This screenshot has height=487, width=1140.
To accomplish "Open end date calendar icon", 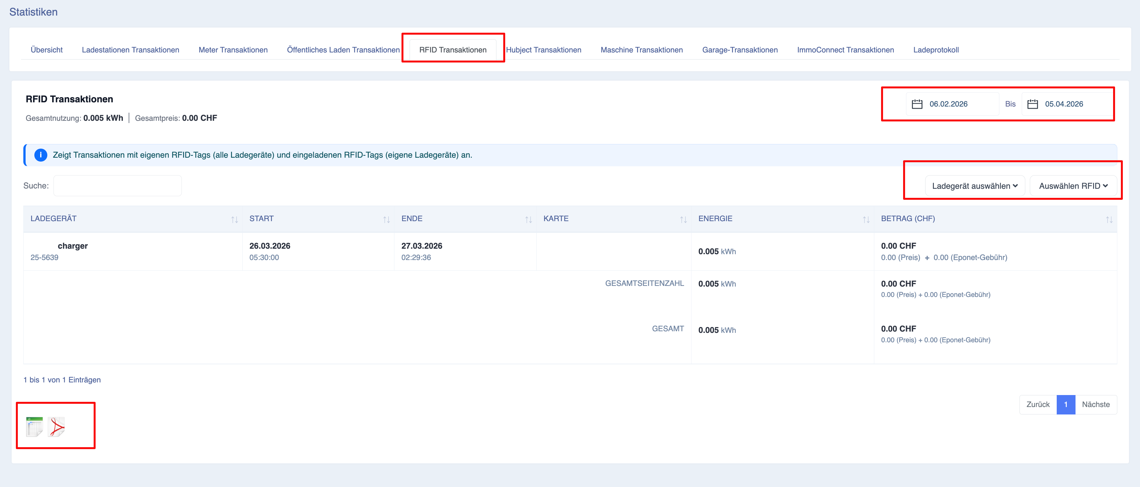I will (x=1032, y=104).
